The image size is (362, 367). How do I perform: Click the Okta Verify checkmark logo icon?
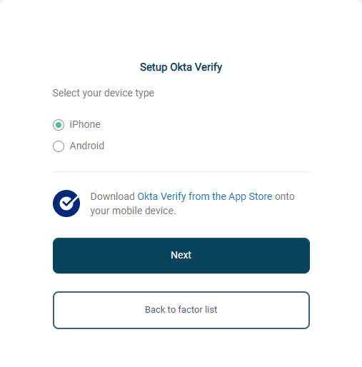click(66, 203)
